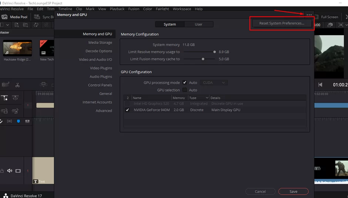Open the Workspace menu
Screen dimensions: 348x198
coord(182,9)
